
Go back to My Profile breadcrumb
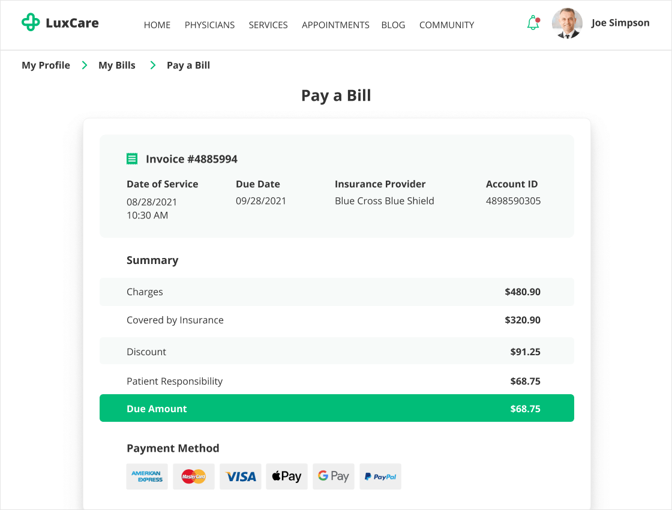(46, 65)
